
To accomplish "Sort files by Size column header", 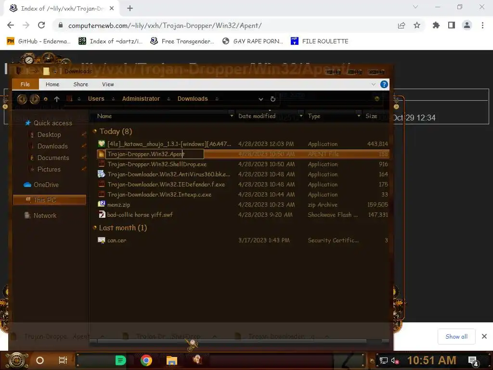I will click(371, 116).
